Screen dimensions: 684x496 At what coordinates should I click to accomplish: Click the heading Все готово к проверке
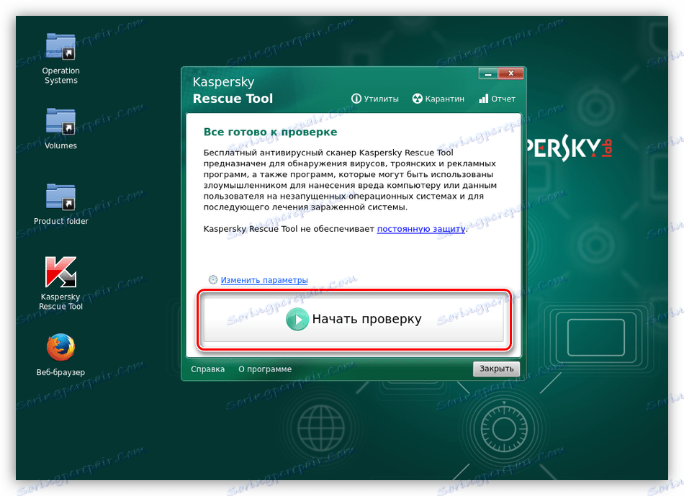pos(270,132)
